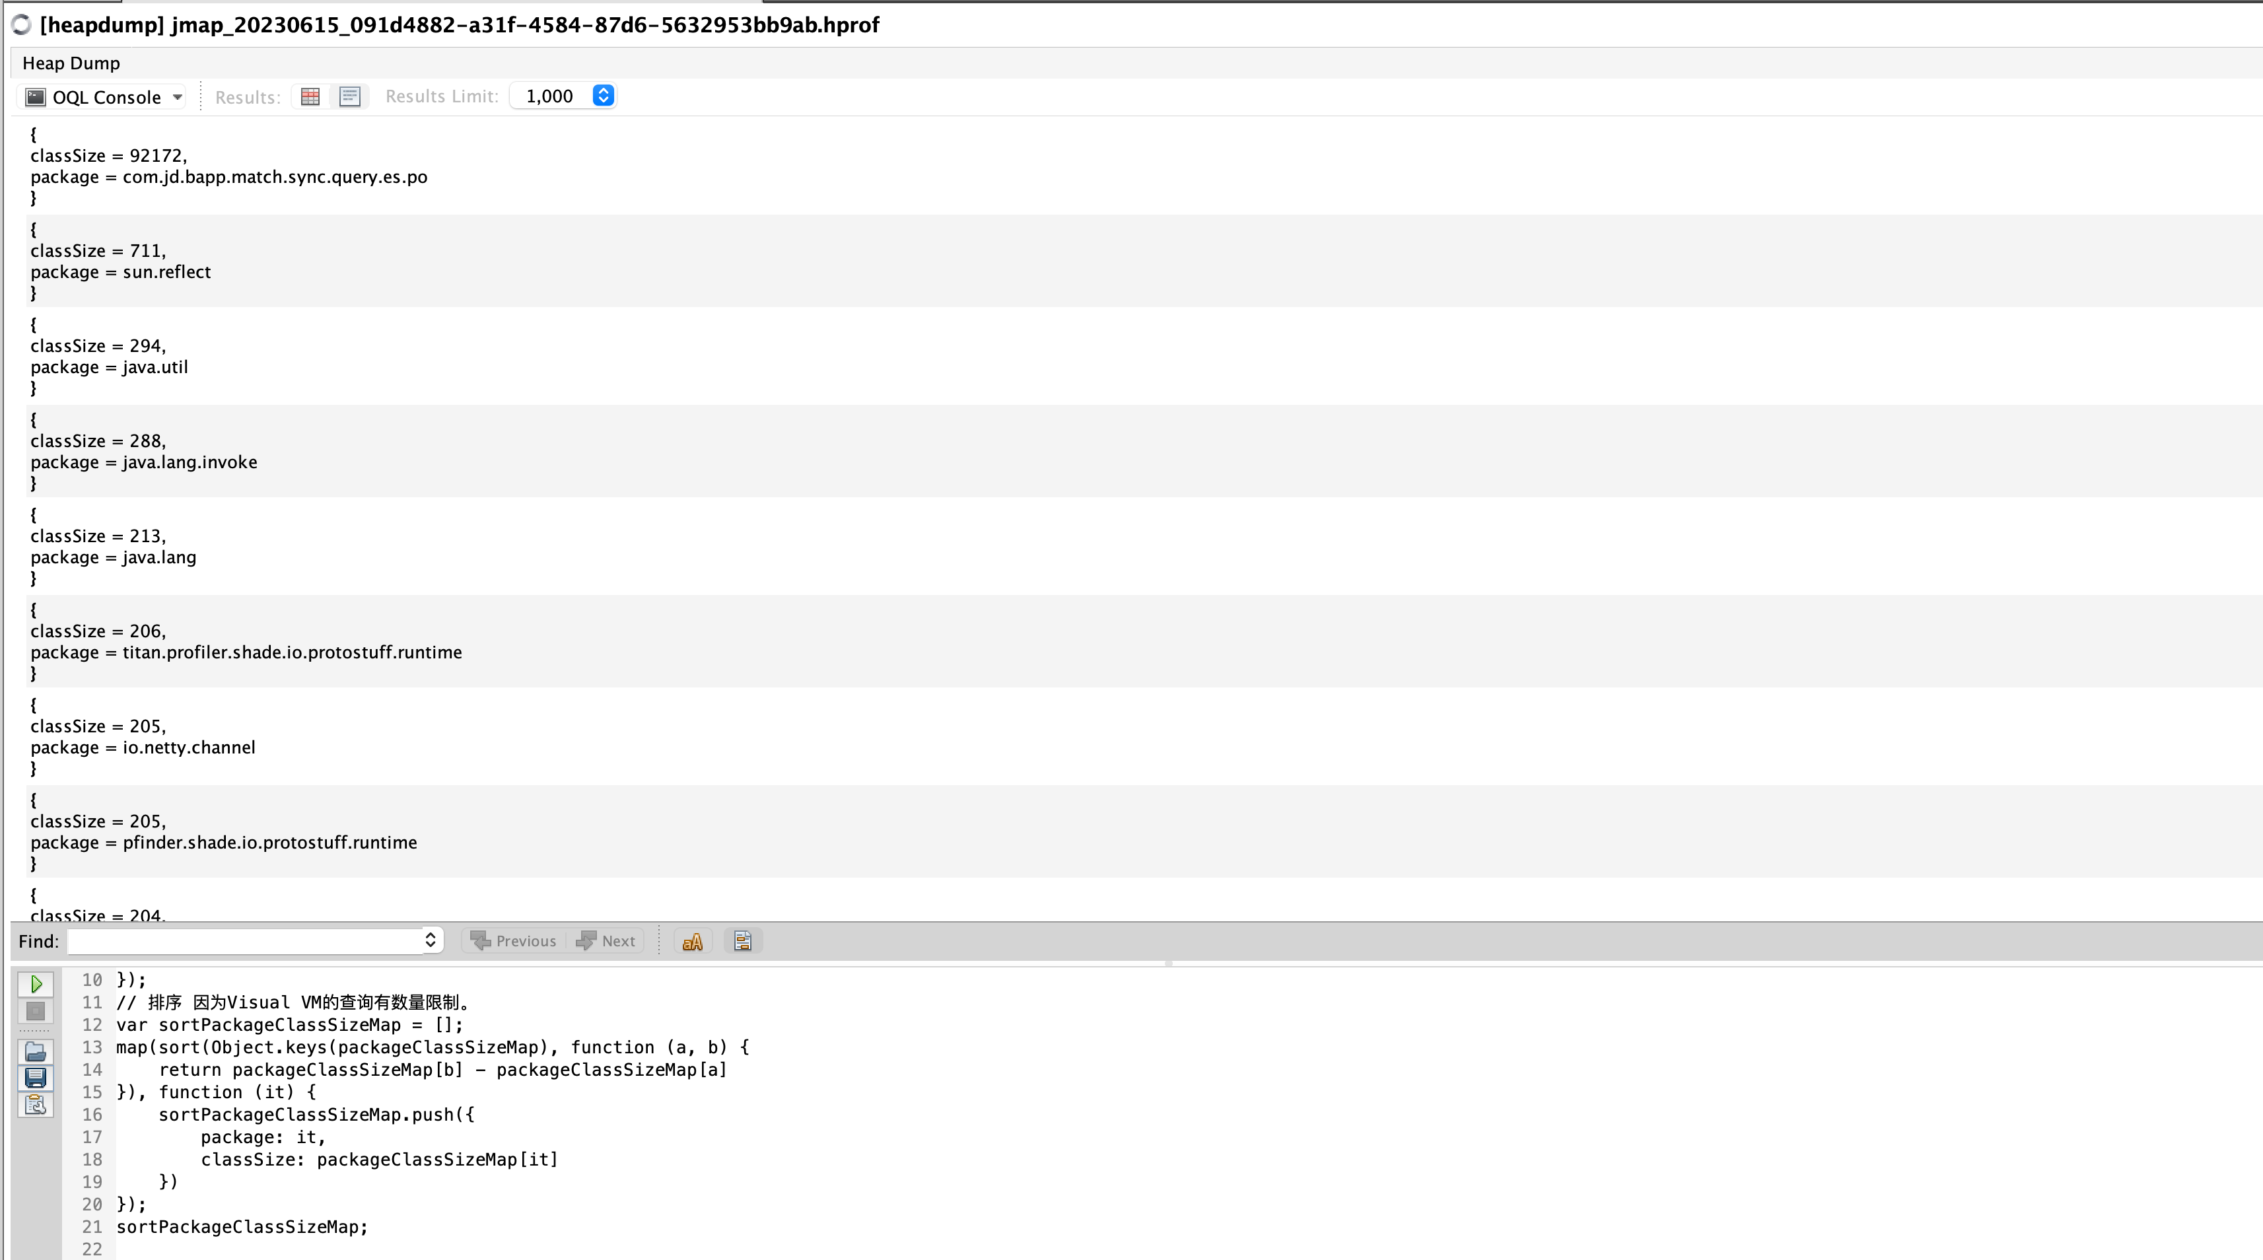Click the heap dump icon beside the file title
This screenshot has height=1260, width=2263.
(22, 26)
